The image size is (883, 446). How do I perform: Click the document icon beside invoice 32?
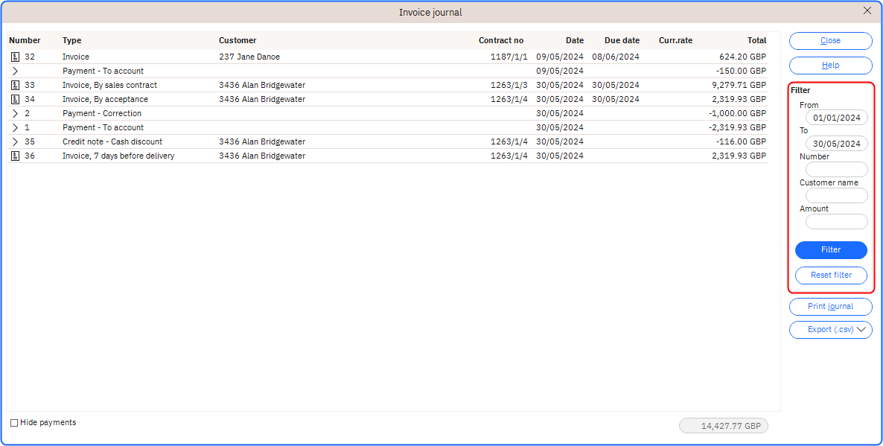tap(15, 56)
